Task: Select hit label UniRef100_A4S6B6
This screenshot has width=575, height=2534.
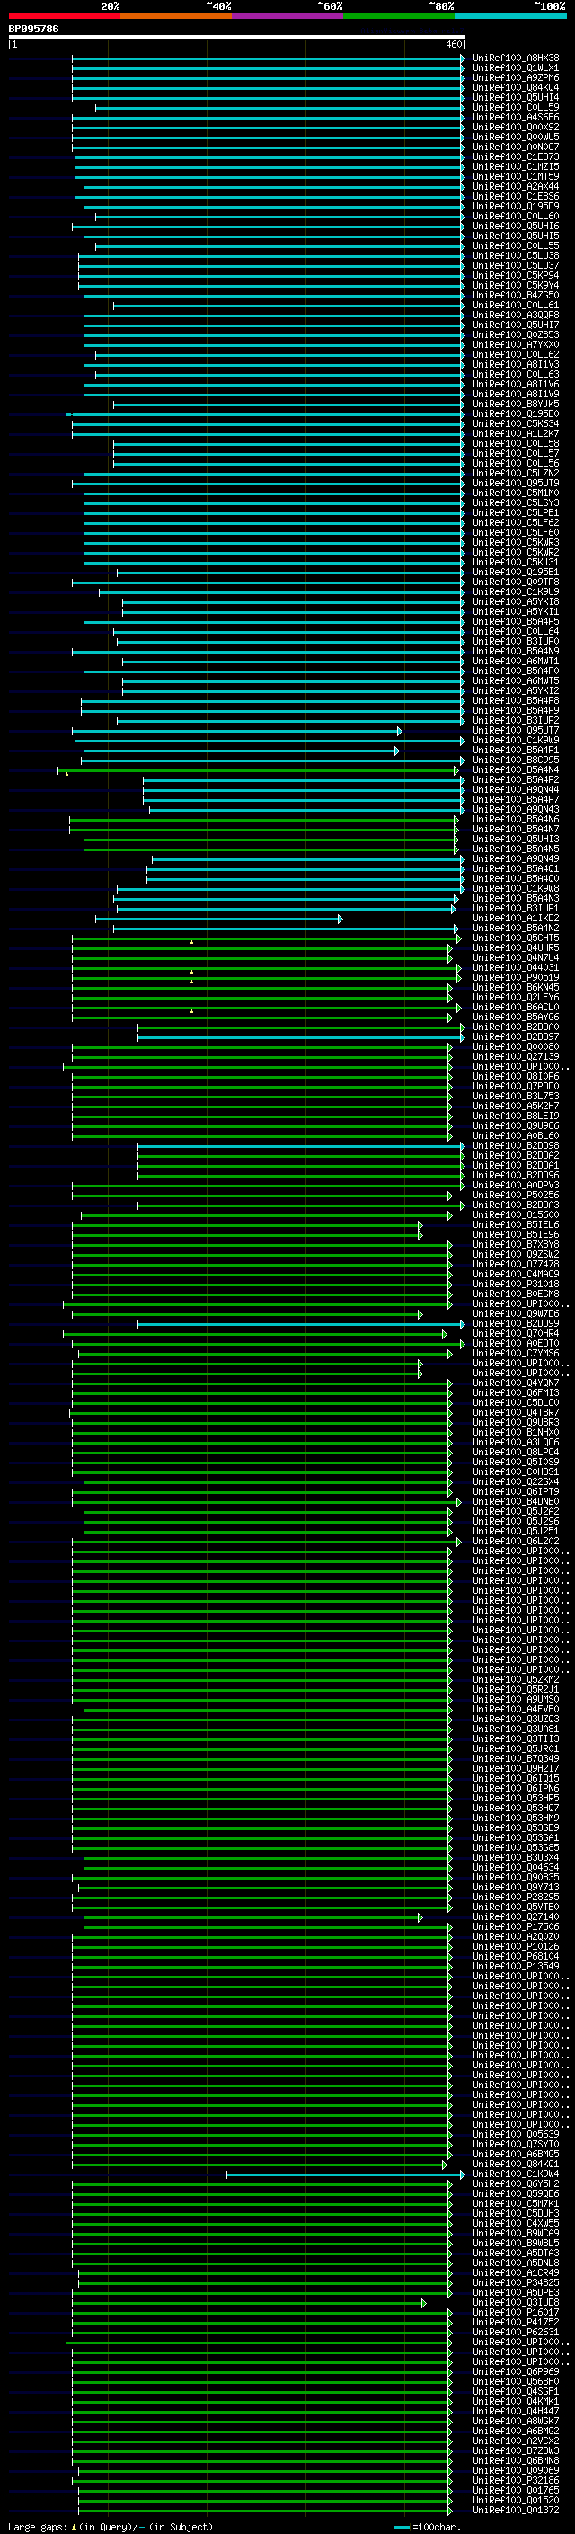Action: 516,117
